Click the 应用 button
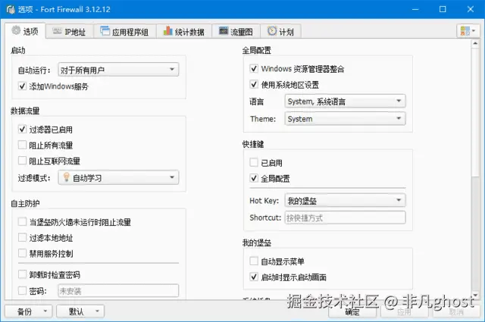 click(404, 311)
